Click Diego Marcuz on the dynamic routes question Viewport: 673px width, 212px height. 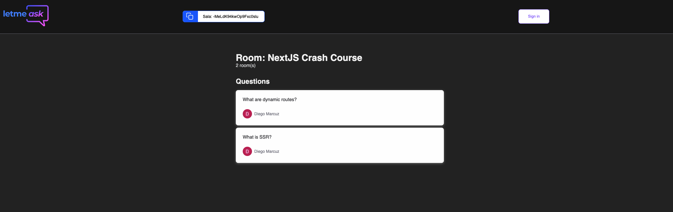tap(267, 114)
